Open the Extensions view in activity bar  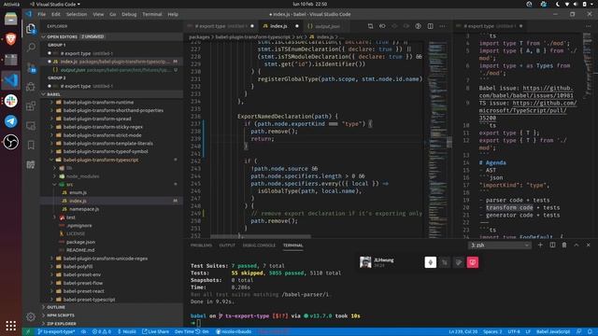31,105
